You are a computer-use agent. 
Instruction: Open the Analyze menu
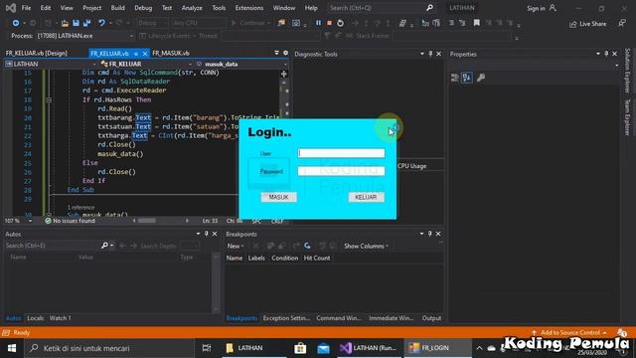pyautogui.click(x=192, y=8)
